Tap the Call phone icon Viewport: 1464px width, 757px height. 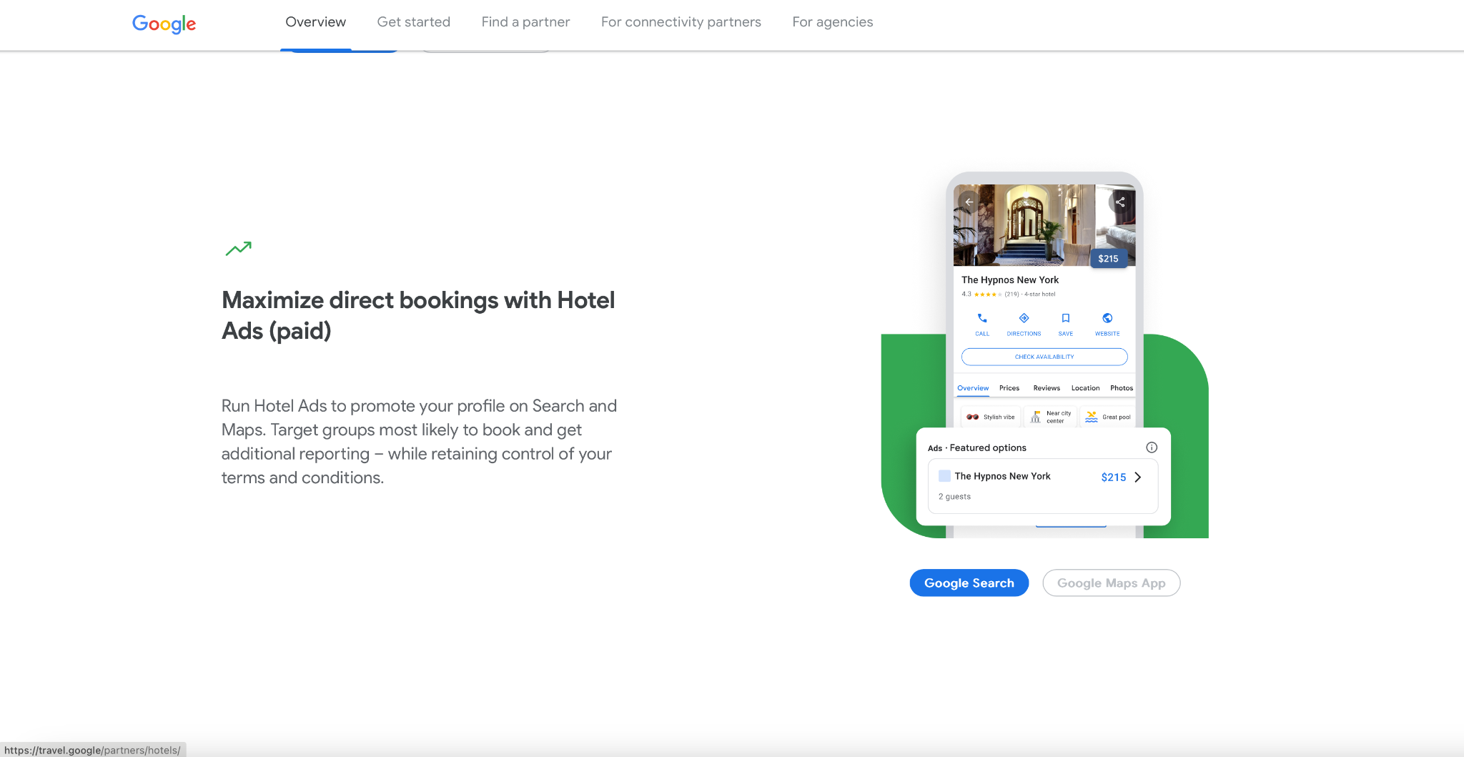tap(982, 319)
